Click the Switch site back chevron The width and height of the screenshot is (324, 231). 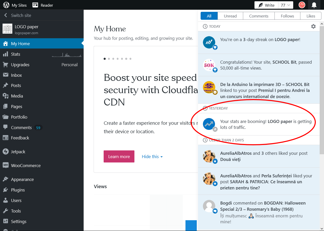coord(6,15)
